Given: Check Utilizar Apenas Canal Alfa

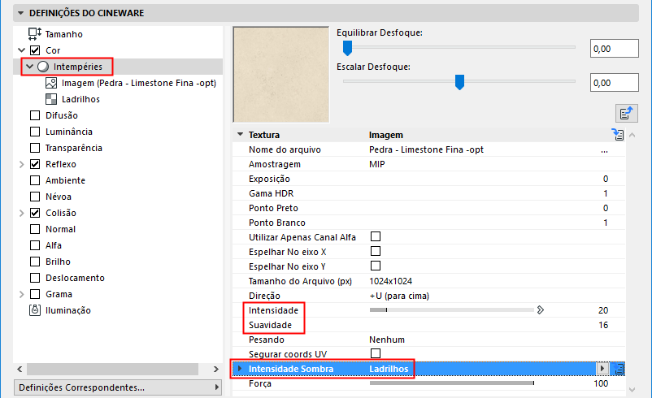Looking at the screenshot, I should point(376,236).
